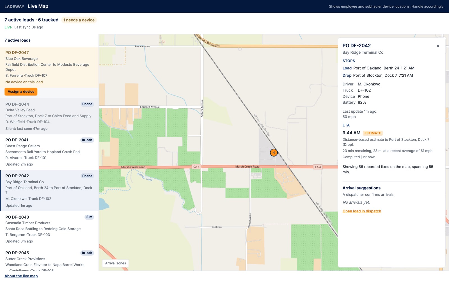Click the '9:44 AM' ETA time
The image size is (449, 281).
[x=351, y=133]
